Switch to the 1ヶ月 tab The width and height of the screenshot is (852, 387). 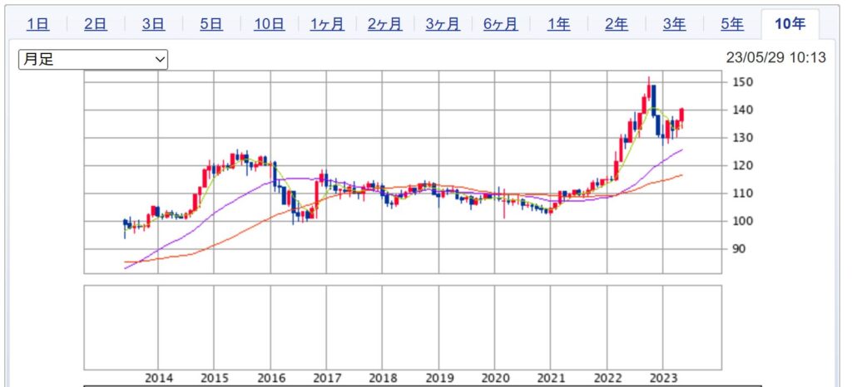point(327,24)
